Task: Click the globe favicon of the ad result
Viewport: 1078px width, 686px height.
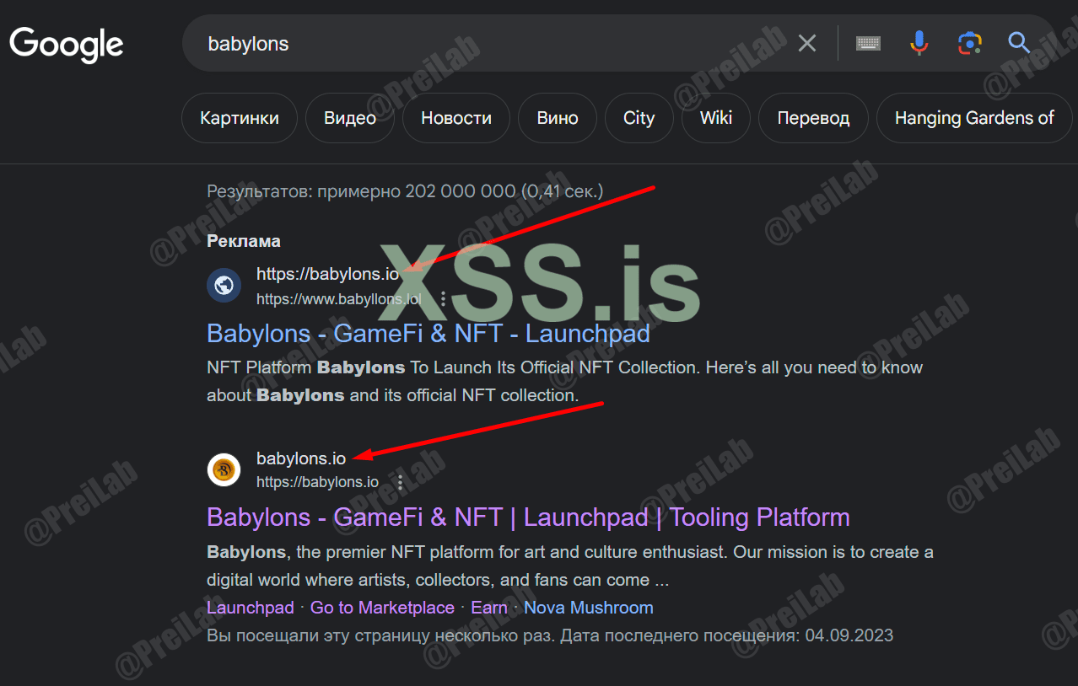Action: (x=224, y=285)
